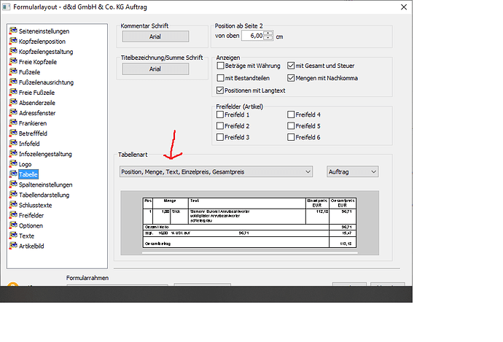Click the icon beside Fußzeile

(13, 72)
